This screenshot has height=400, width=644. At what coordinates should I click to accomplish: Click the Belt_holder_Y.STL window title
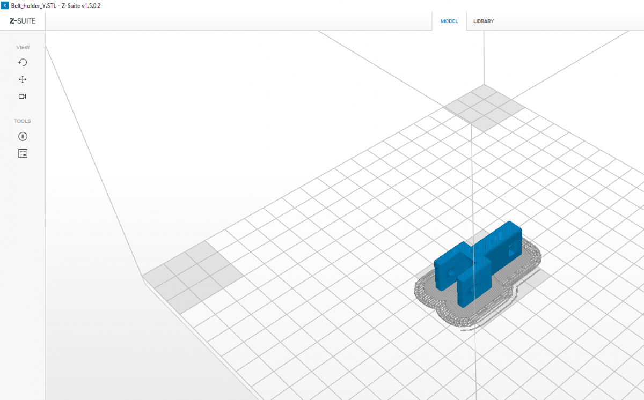(x=56, y=5)
